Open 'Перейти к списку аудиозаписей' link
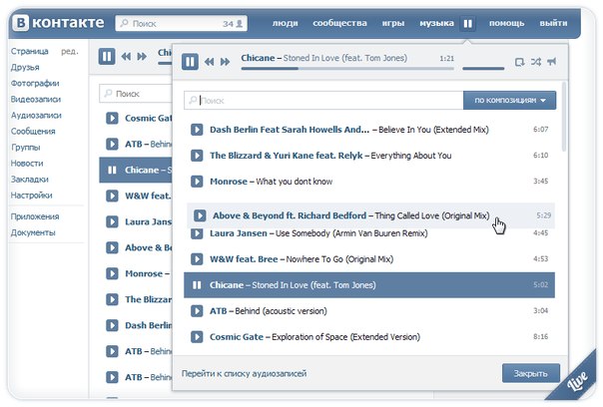The height and width of the screenshot is (407, 603). pyautogui.click(x=244, y=373)
